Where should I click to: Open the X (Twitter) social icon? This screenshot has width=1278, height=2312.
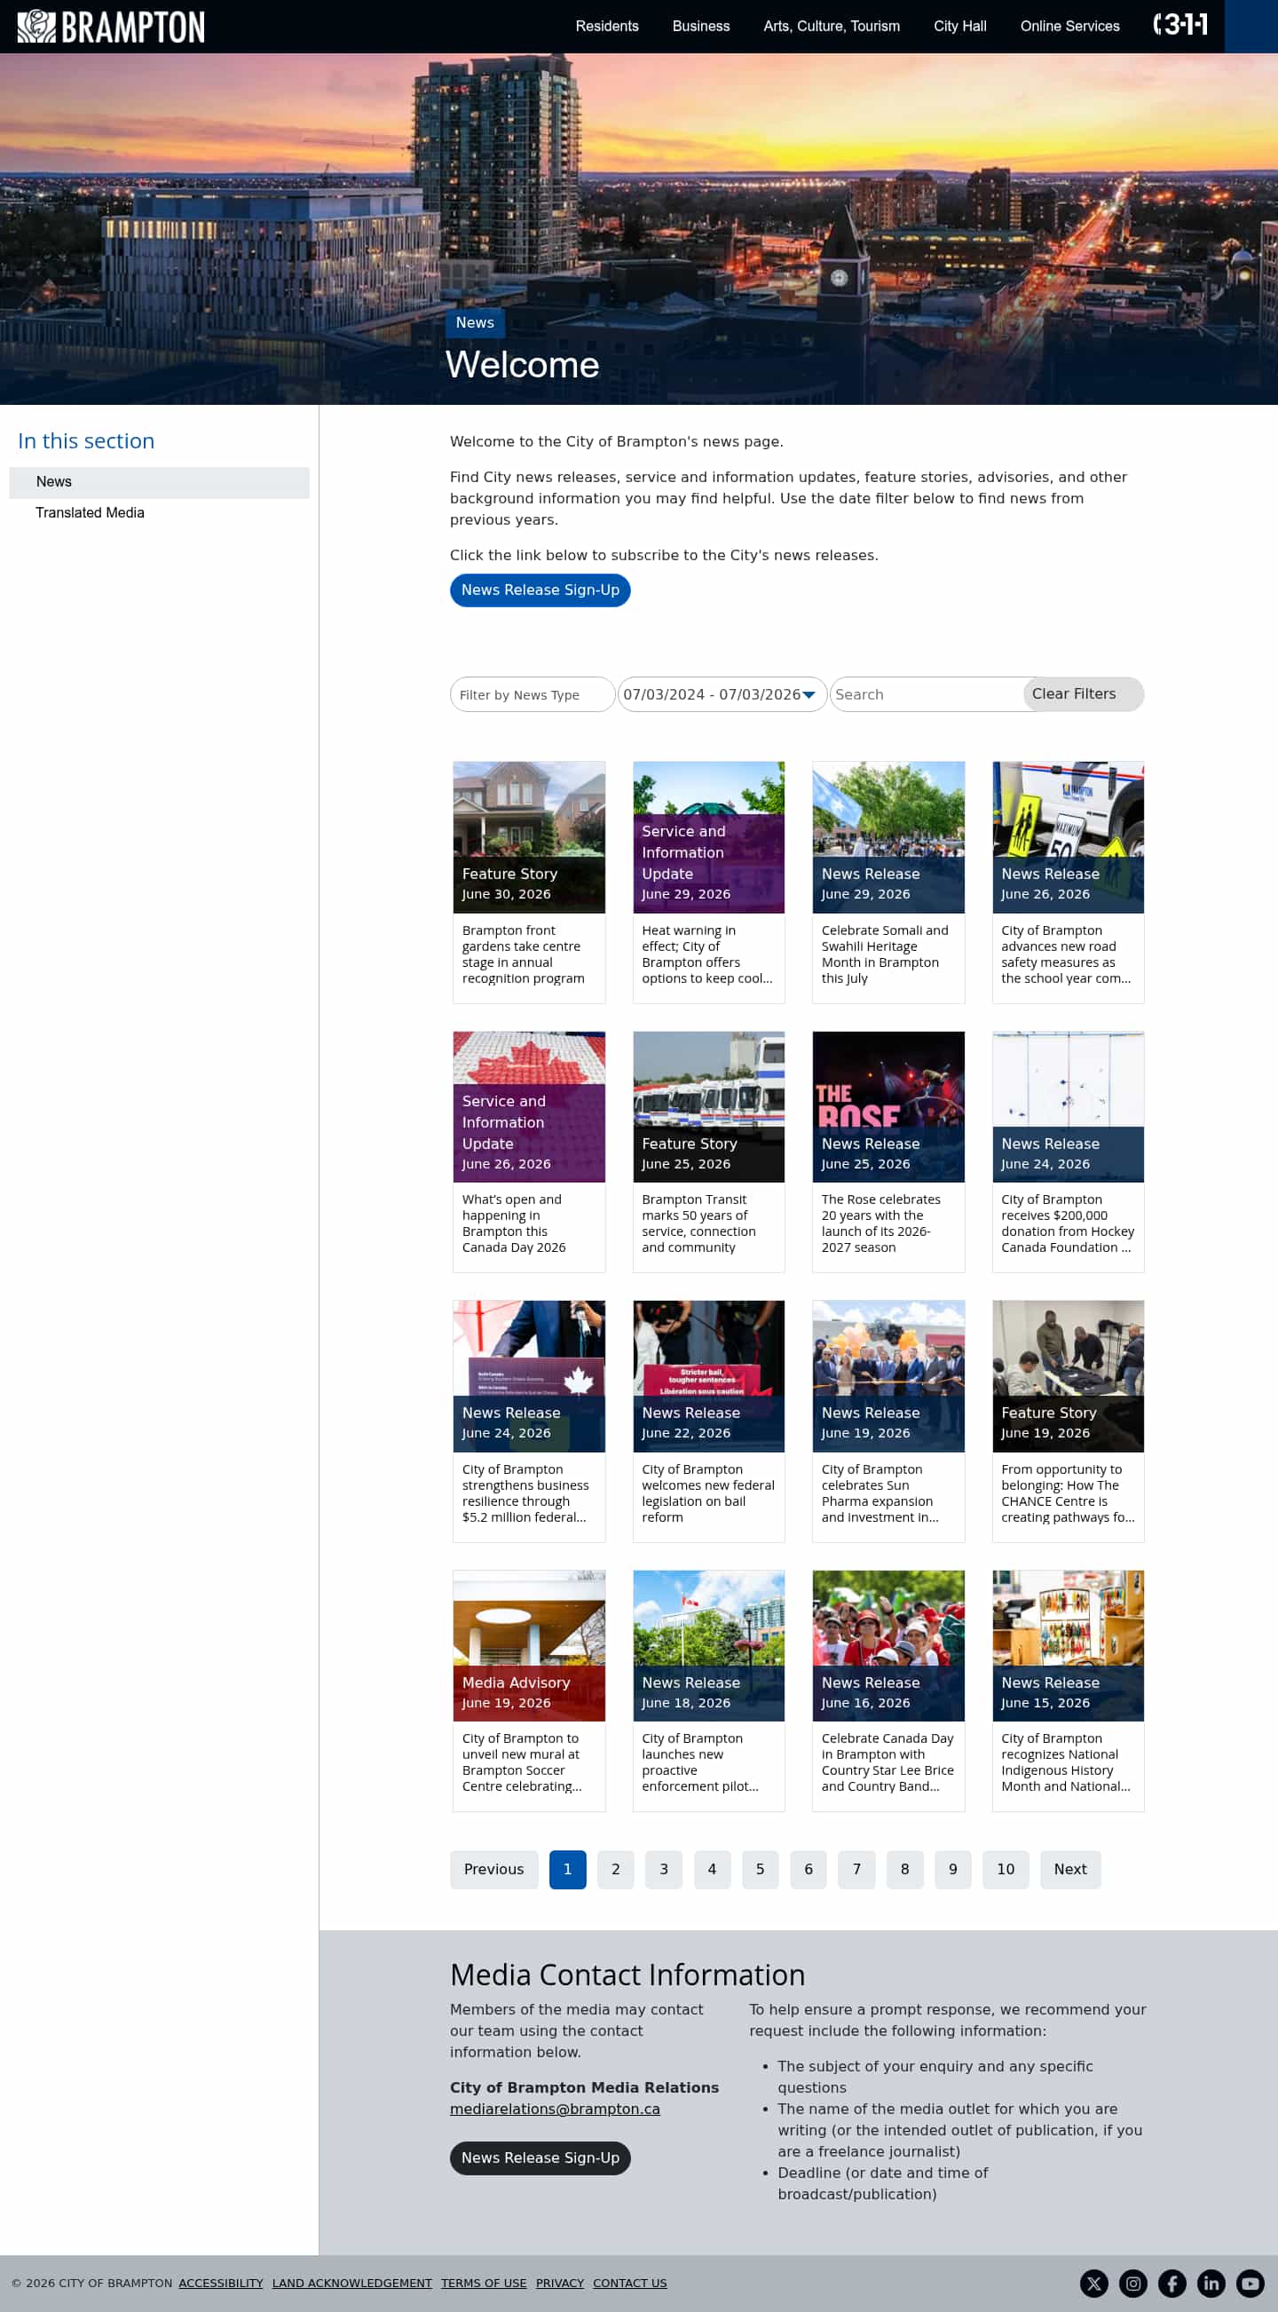tap(1093, 2283)
